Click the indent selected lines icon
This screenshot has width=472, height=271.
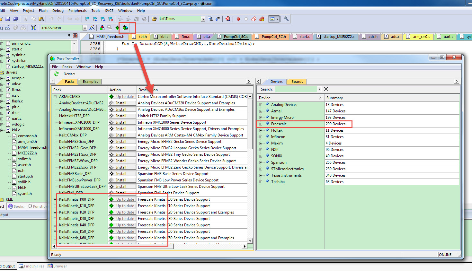click(121, 19)
